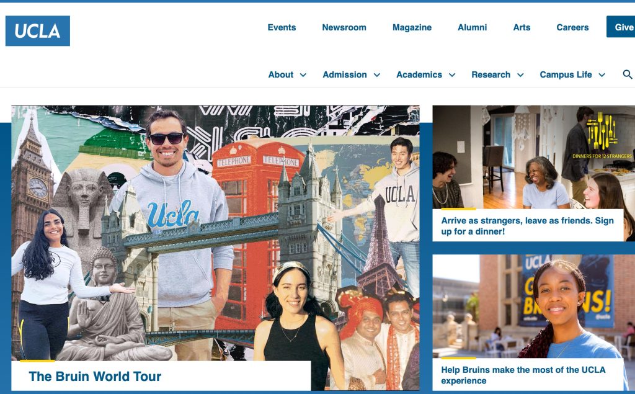
Task: Expand the Admission dropdown chevron
Action: tap(376, 75)
